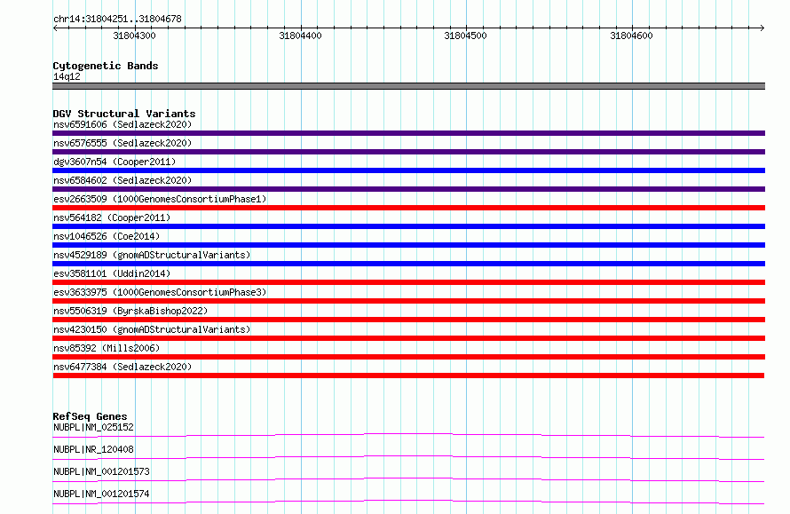Select the magenta intron line for NUBPL|NM_001201573
The height and width of the screenshot is (514, 790).
tap(408, 479)
